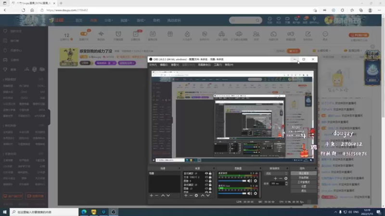Image resolution: width=385 pixels, height=216 pixels.
Task: Mute the desktop audio speaker in the mixer
Action: (249, 181)
